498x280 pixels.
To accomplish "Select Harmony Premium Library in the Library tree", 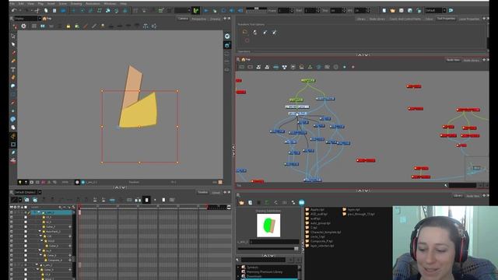I will pos(264,271).
